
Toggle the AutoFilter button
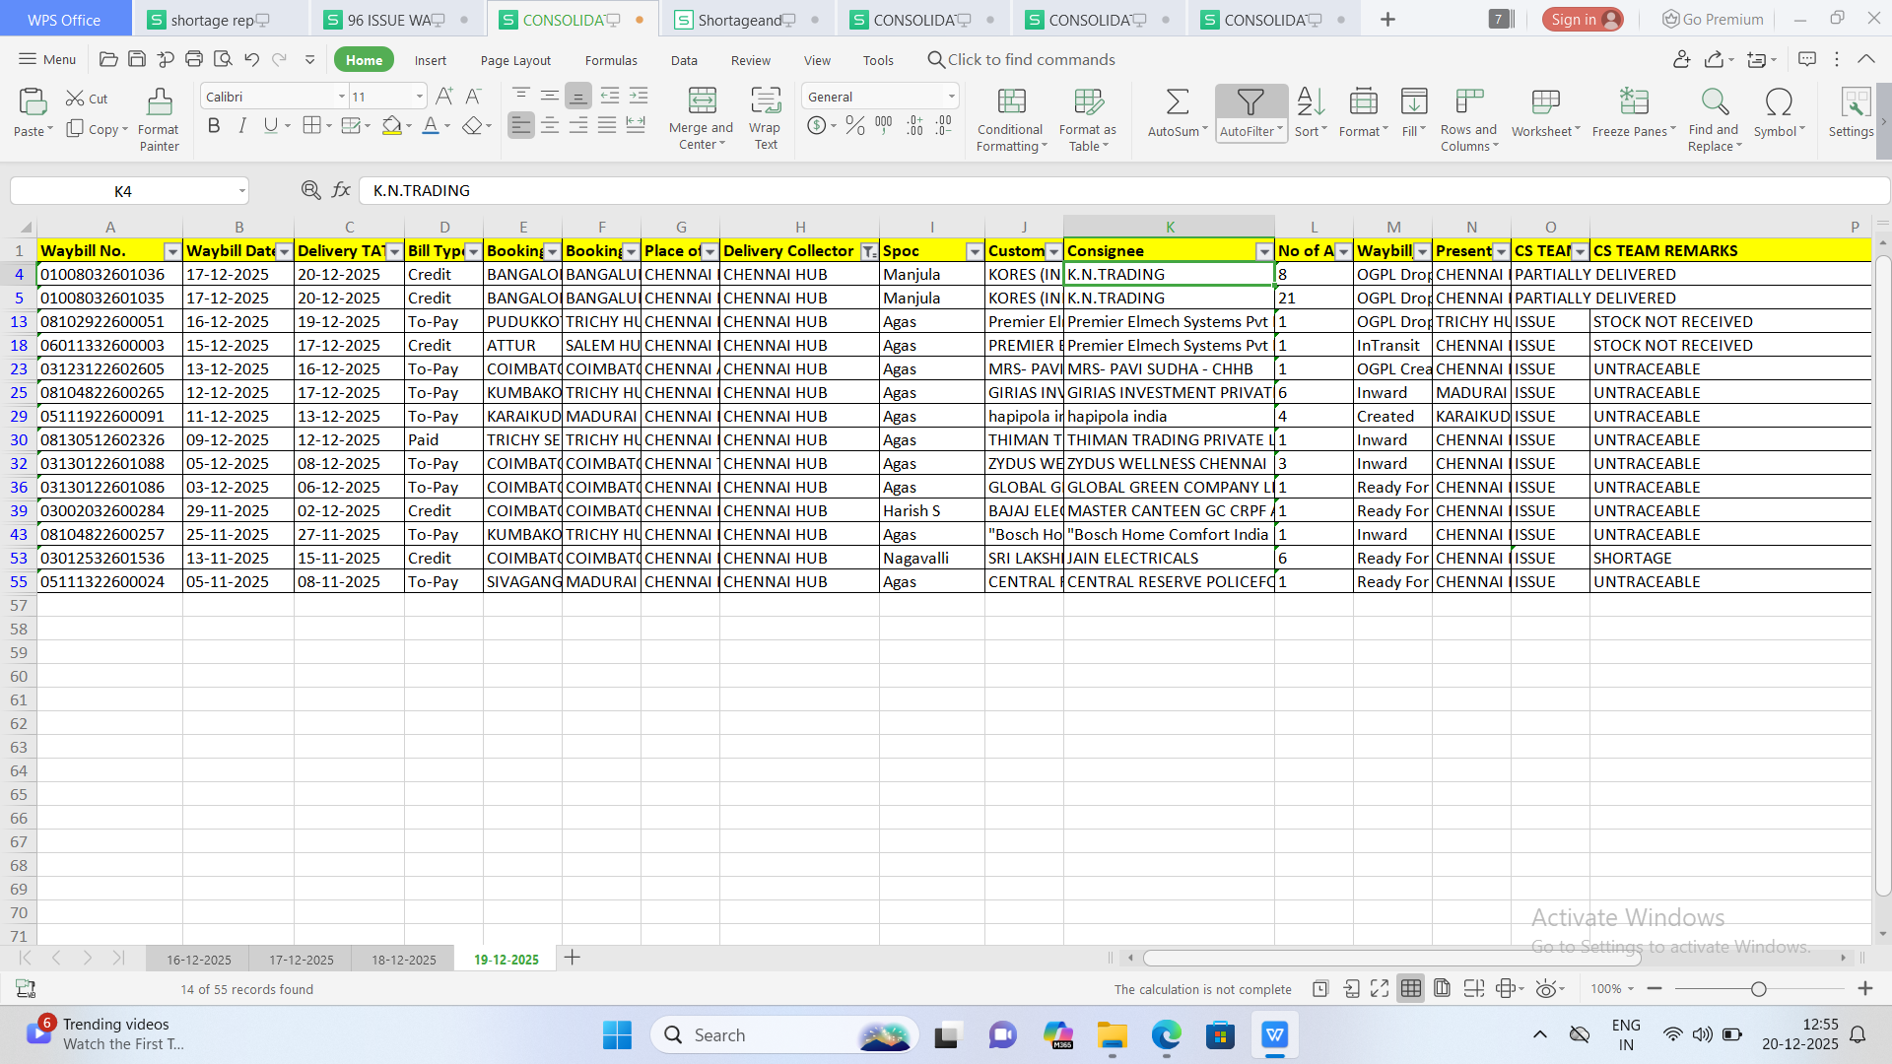click(x=1250, y=101)
